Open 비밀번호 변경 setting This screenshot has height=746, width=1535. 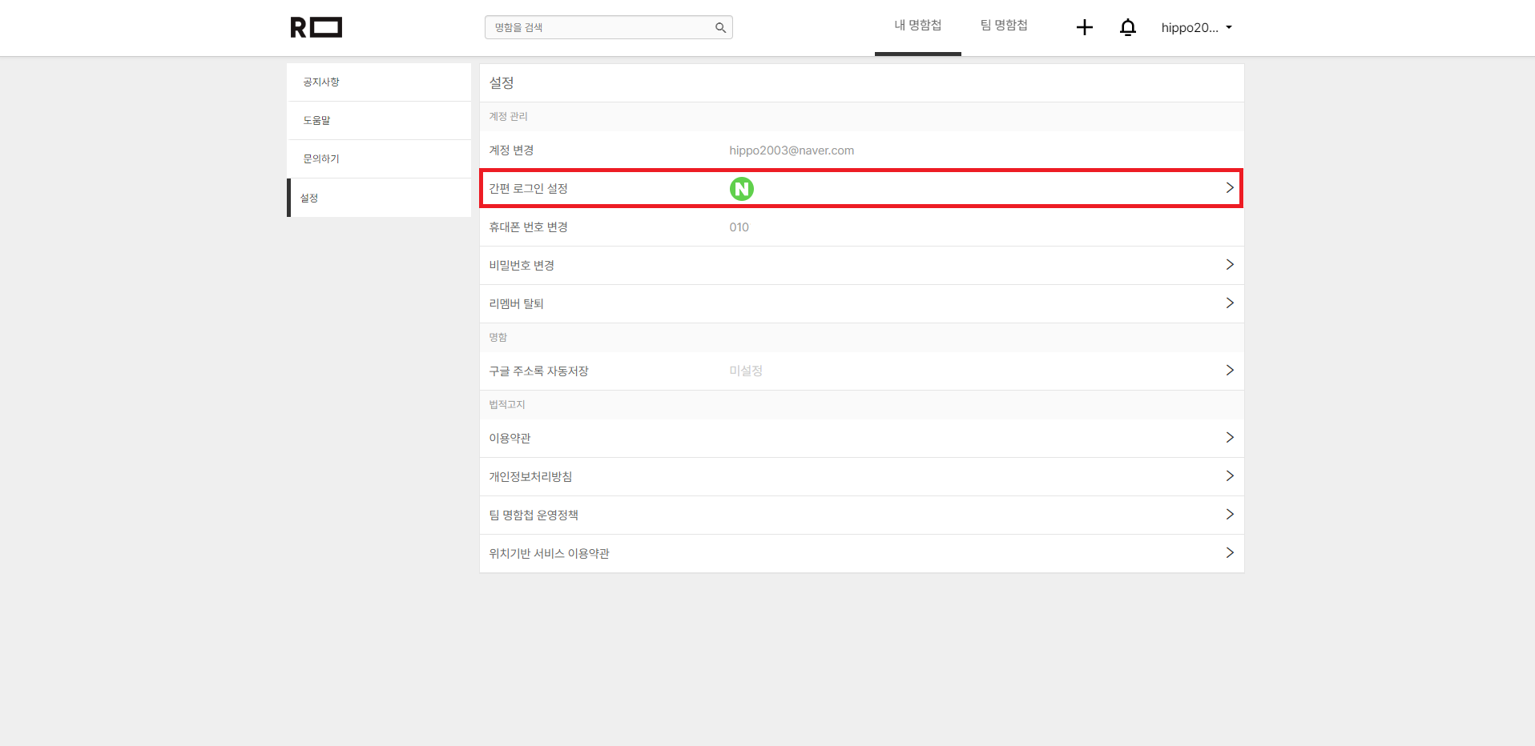861,266
